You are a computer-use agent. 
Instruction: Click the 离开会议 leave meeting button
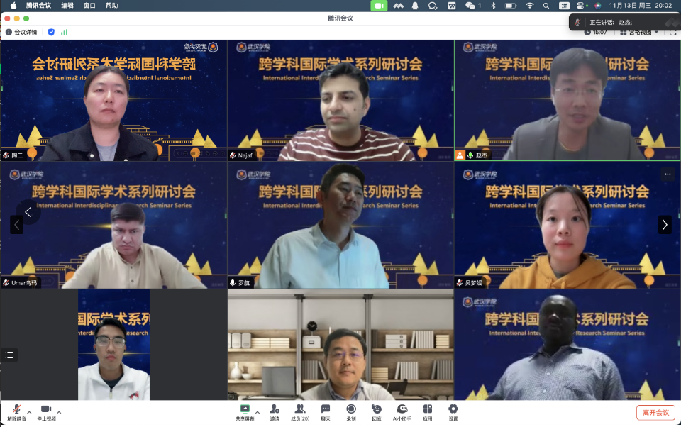(655, 412)
